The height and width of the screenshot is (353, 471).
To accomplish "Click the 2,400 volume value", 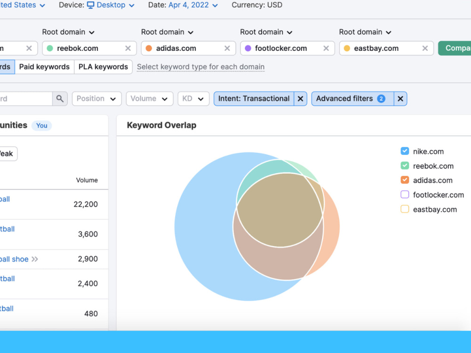I will pyautogui.click(x=88, y=284).
